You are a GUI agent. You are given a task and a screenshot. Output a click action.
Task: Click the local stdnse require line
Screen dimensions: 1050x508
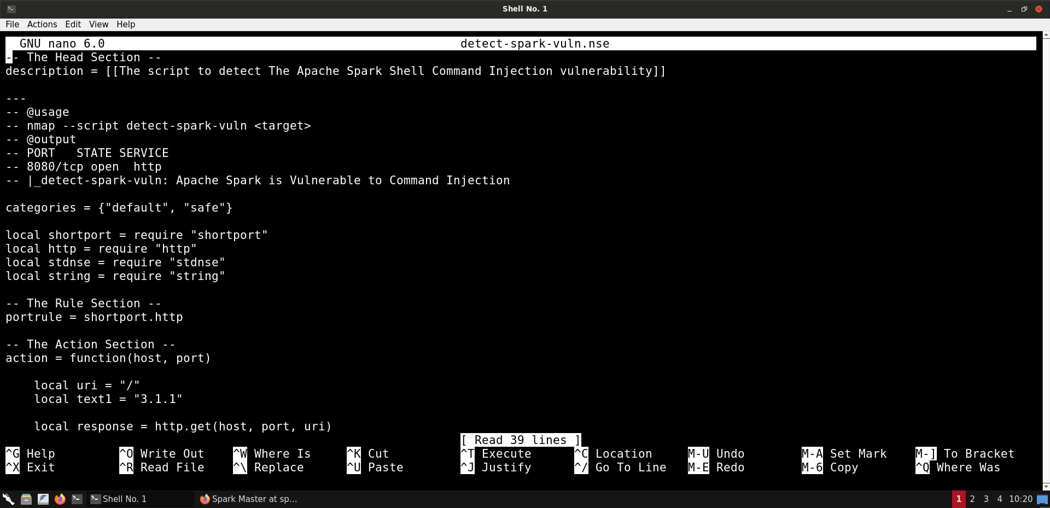[115, 262]
